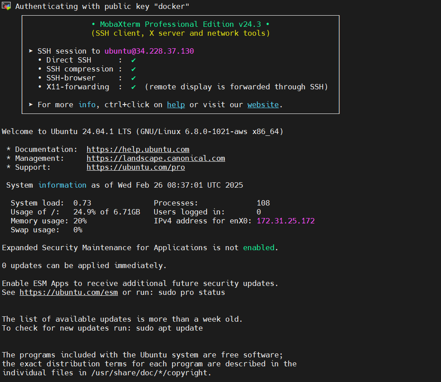
Task: Click the checkmark next to SSH compression
Action: (134, 69)
